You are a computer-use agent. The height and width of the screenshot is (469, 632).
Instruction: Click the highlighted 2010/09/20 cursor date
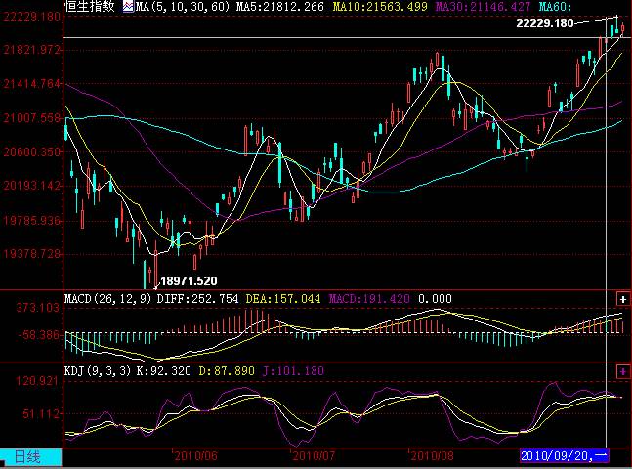[564, 456]
